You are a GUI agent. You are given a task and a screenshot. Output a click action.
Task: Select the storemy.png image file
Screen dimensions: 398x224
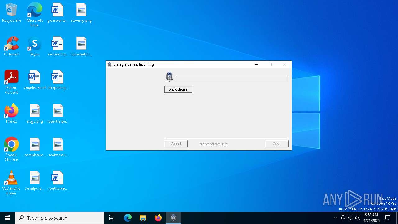pos(81,13)
